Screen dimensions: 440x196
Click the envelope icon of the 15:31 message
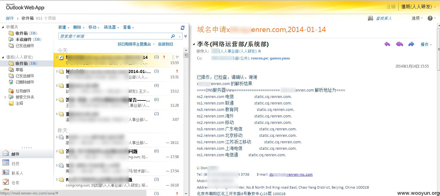[x=61, y=71]
